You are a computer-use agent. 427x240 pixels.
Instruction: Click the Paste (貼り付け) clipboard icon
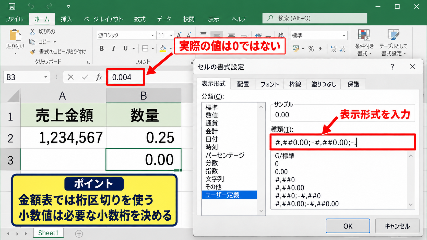coord(15,35)
